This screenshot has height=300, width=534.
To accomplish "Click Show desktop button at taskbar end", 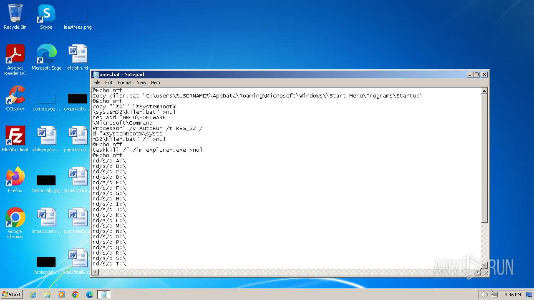I will (529, 295).
